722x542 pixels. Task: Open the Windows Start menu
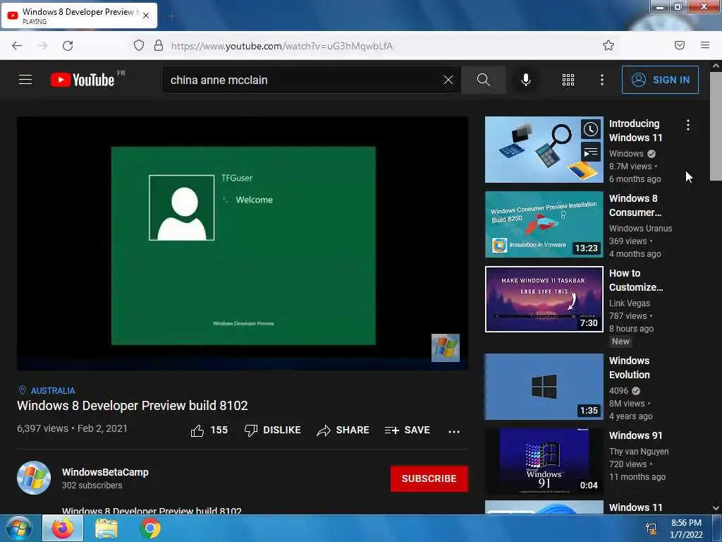click(x=19, y=528)
